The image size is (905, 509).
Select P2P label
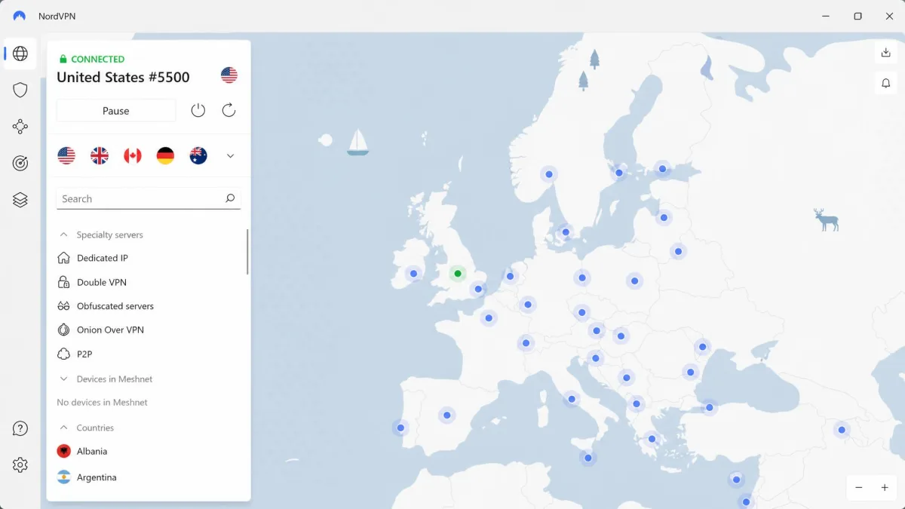tap(84, 354)
